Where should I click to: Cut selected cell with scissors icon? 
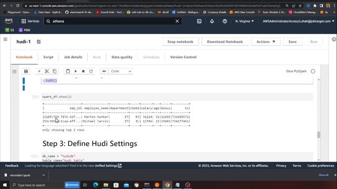47,71
